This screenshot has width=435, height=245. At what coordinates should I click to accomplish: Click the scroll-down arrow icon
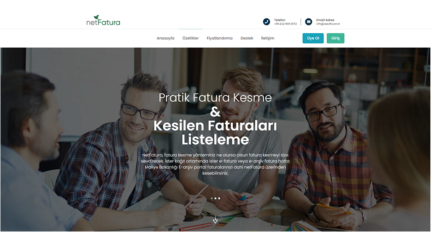pos(215,220)
